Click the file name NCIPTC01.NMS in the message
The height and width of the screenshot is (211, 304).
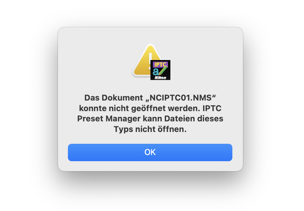[x=181, y=98]
